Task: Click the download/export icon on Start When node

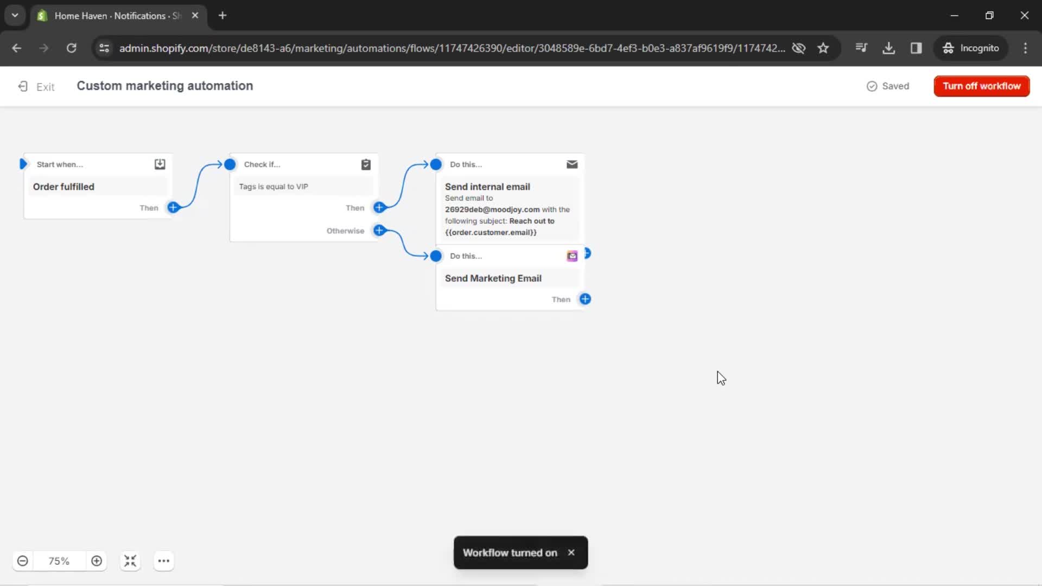Action: coord(160,164)
